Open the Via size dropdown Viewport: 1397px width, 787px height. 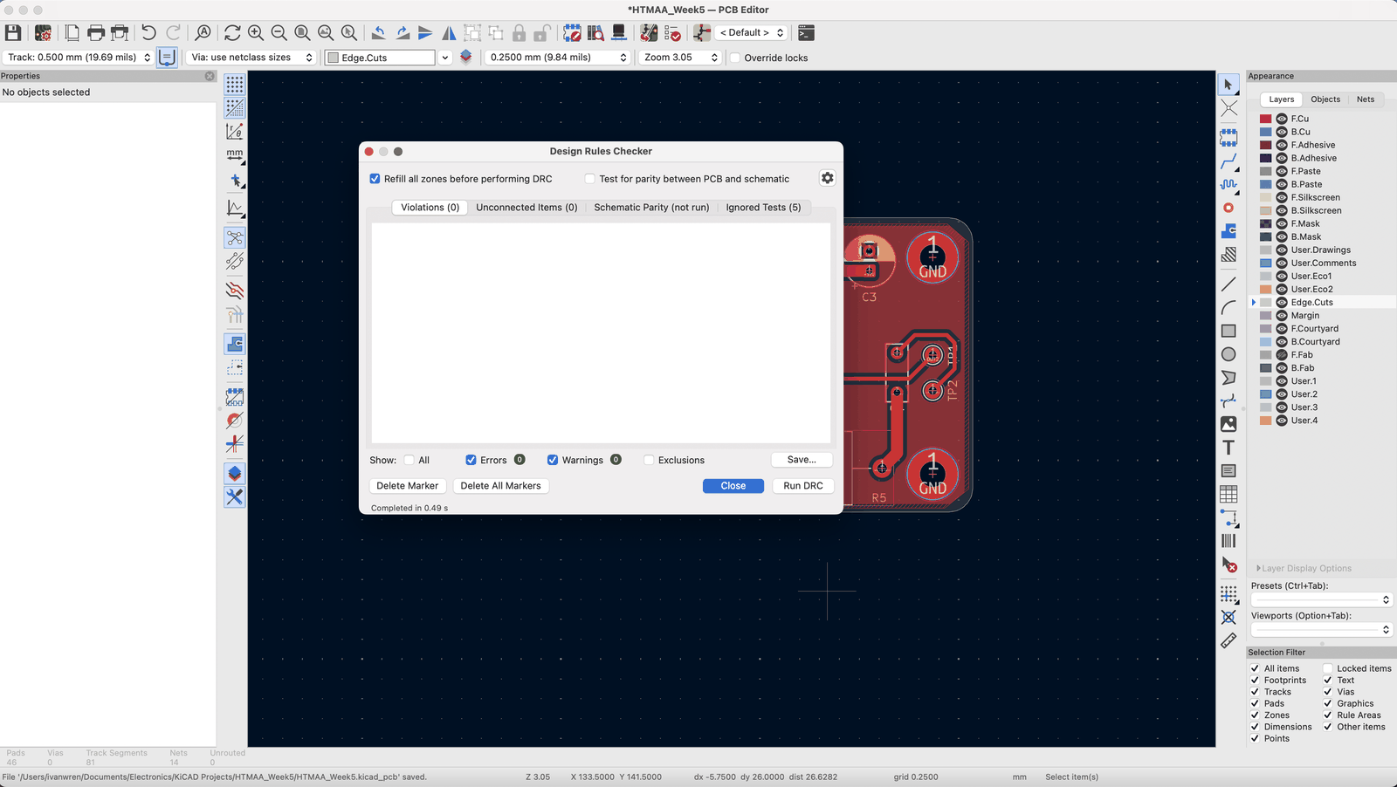pos(251,58)
